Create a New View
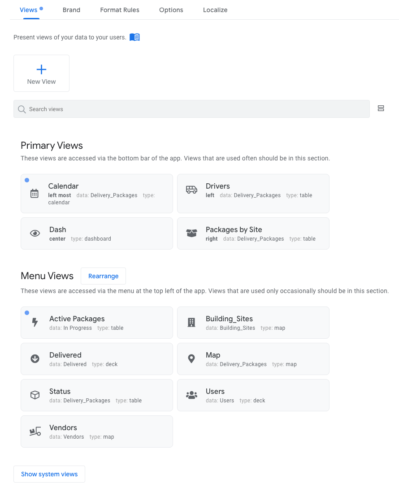399x492 pixels. coord(41,73)
